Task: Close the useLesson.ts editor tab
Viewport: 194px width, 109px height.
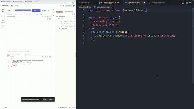Action: [x=144, y=3]
